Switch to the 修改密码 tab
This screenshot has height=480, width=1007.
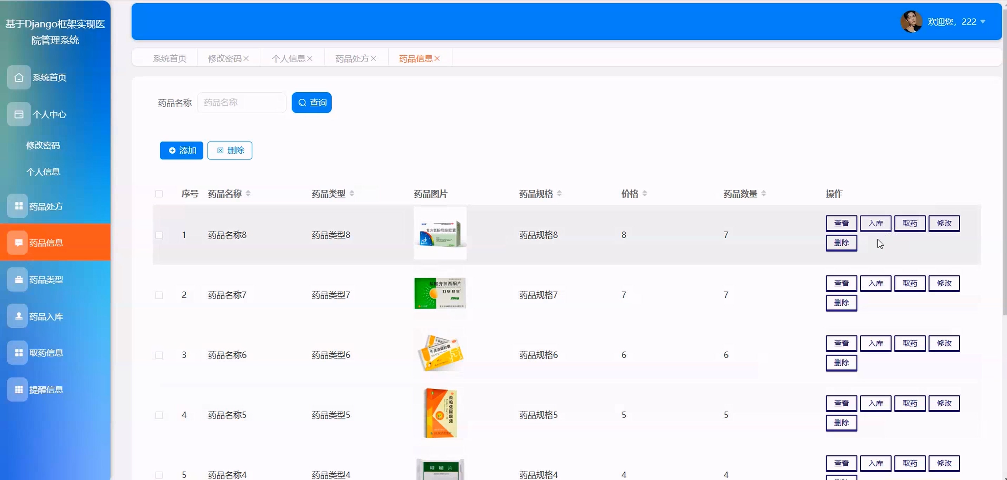pos(224,59)
